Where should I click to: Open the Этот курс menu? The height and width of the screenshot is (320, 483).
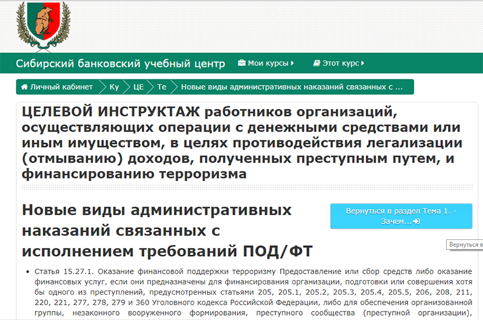[339, 63]
